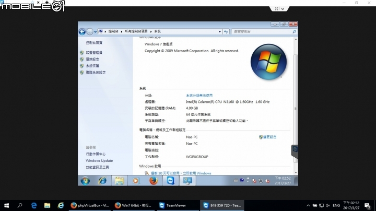This screenshot has width=376, height=211.
Task: Open 進階系統設定 from the left sidebar
Action: click(x=96, y=72)
